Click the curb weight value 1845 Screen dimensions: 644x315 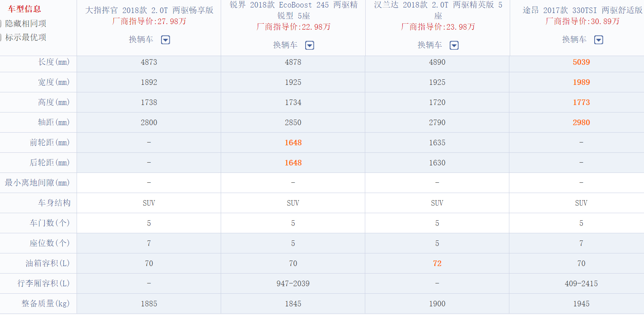tap(293, 304)
